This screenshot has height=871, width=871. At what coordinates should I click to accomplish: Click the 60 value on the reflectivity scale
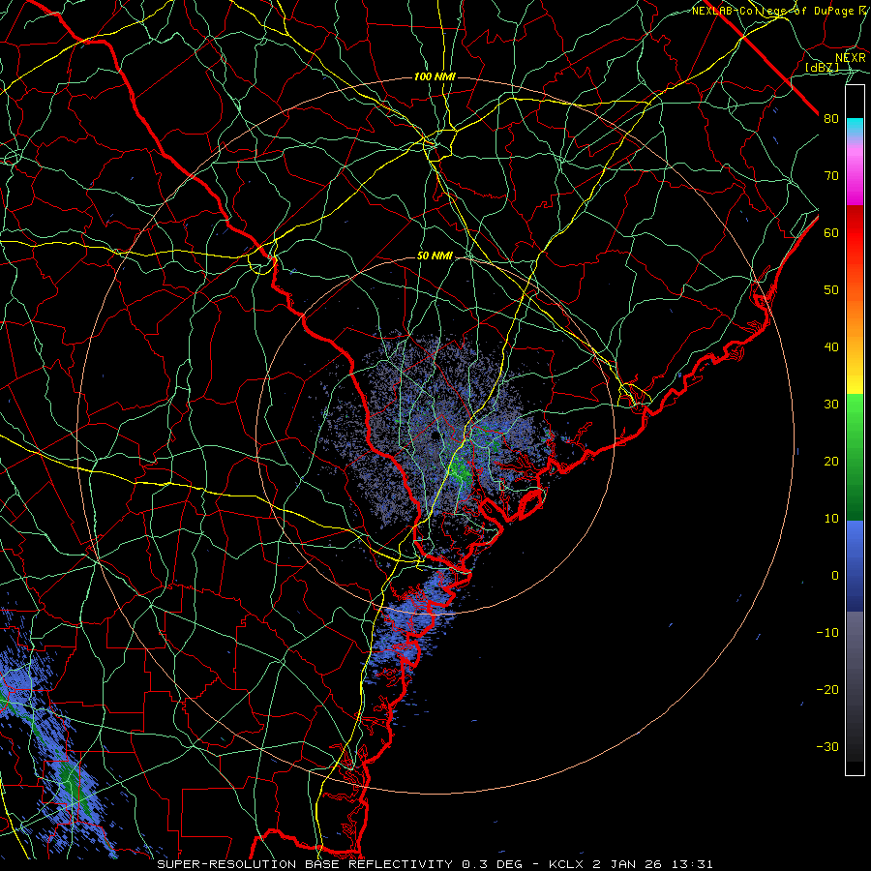(x=831, y=232)
